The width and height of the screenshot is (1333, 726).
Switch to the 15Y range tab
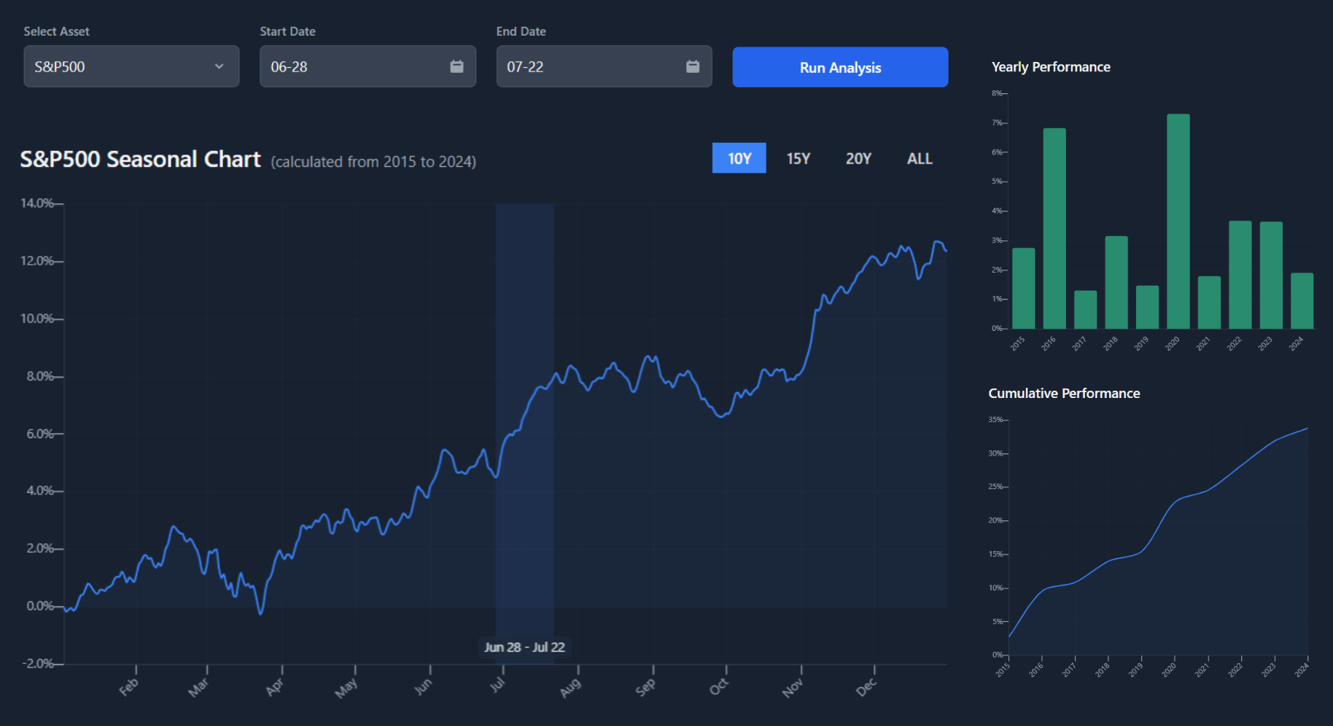point(798,158)
